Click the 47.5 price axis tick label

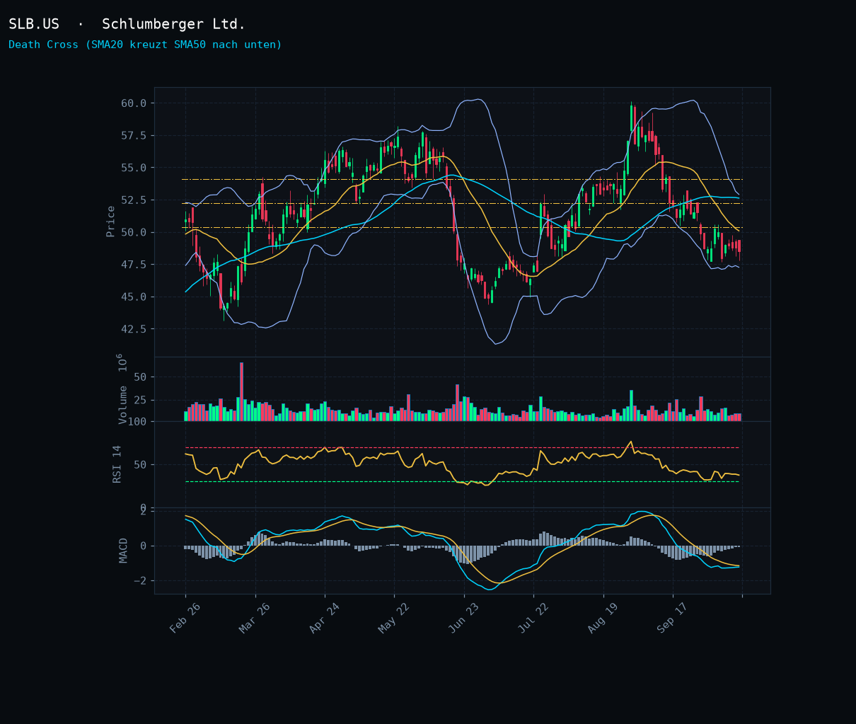134,265
